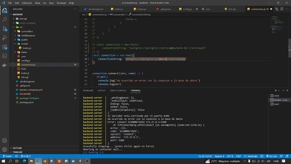This screenshot has height=164, width=291.
Task: Open docker-compose.yml in explorer
Action: click(x=31, y=90)
